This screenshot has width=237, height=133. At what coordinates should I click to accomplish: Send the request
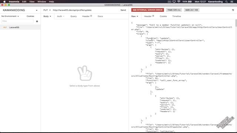pos(123,10)
